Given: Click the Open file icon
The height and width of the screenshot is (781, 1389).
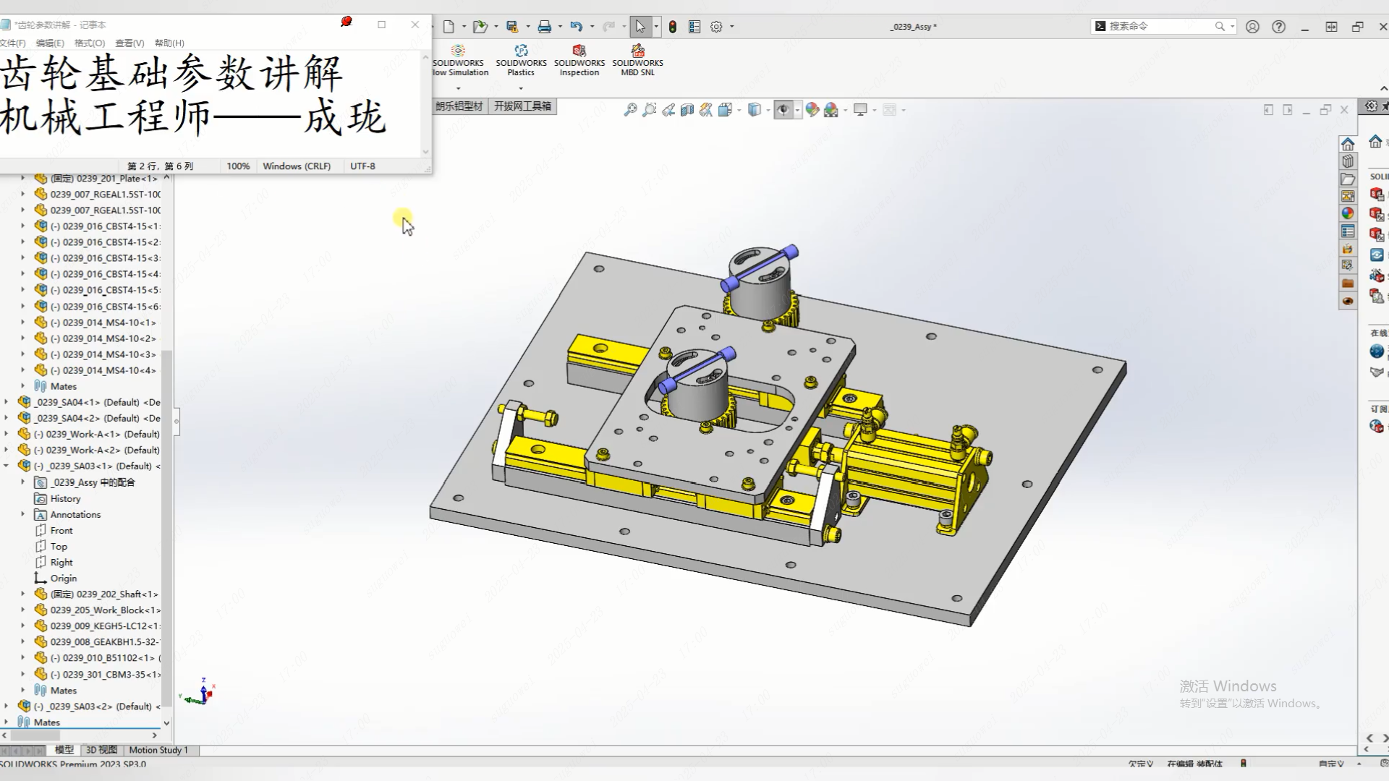Looking at the screenshot, I should 479,27.
